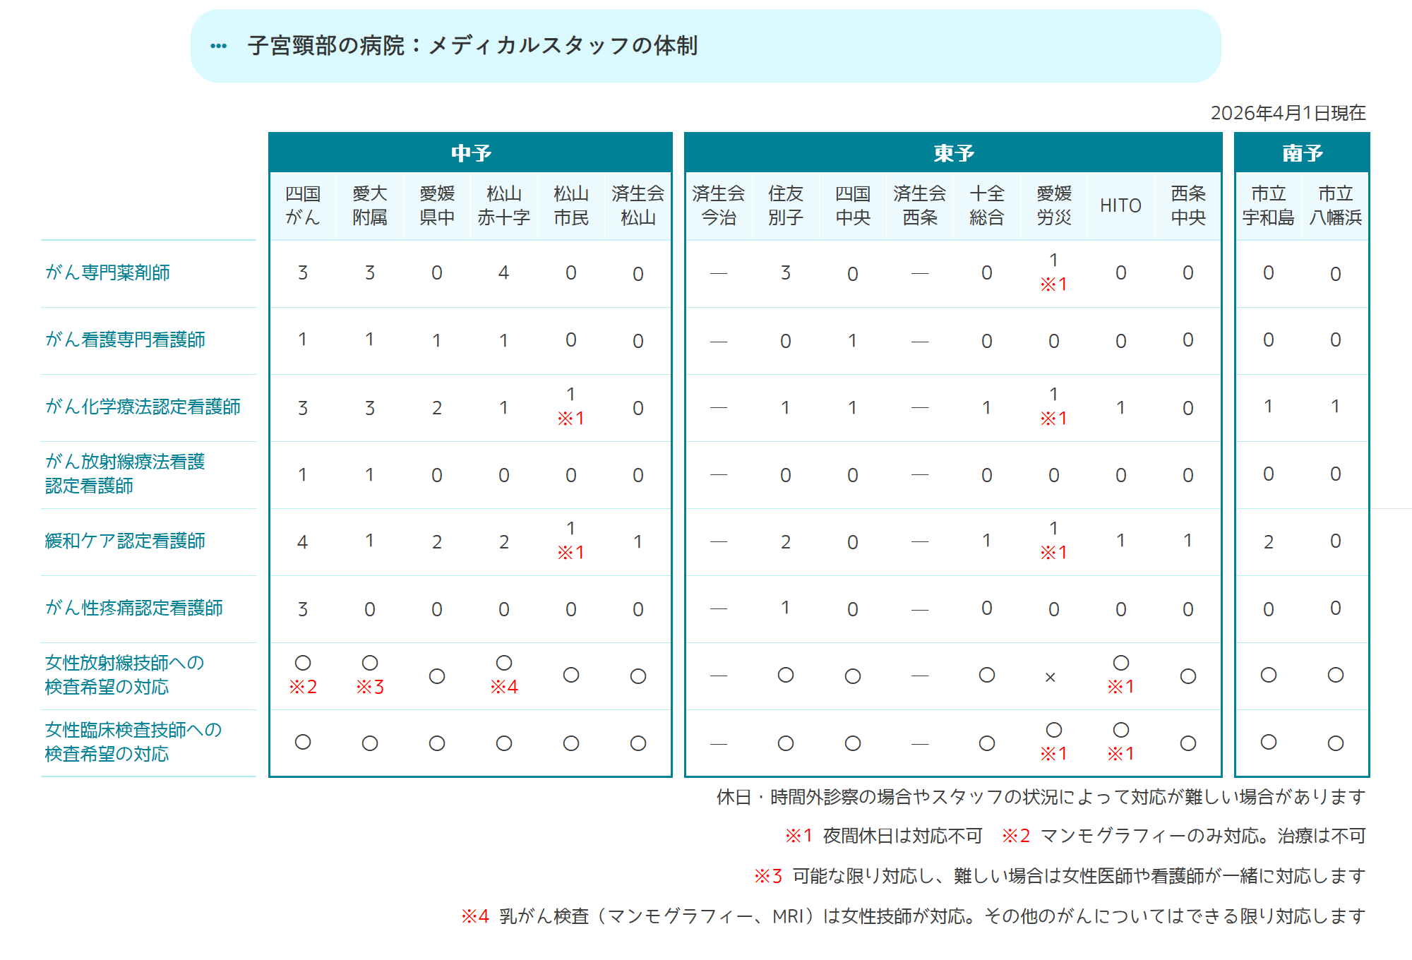Image resolution: width=1412 pixels, height=960 pixels.
Task: Select the 南予 region header
Action: 1302,153
